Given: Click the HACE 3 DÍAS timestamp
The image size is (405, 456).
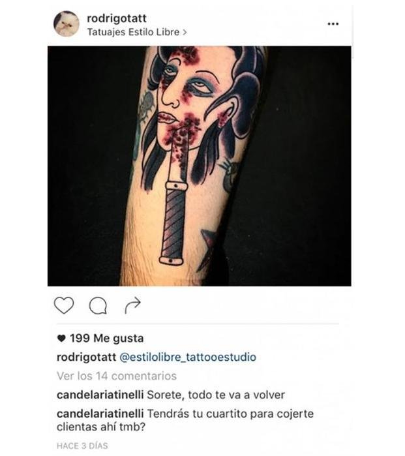Looking at the screenshot, I should (x=82, y=446).
